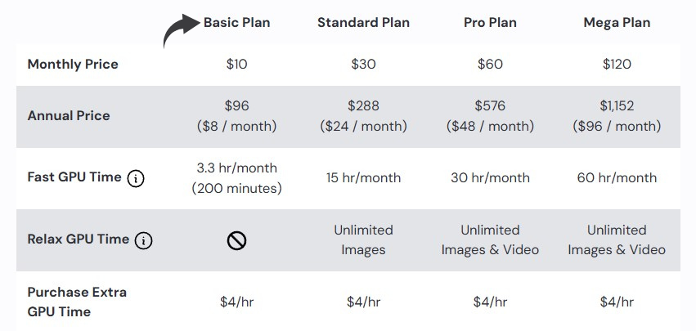Click the Fast GPU Time info icon

(x=136, y=178)
